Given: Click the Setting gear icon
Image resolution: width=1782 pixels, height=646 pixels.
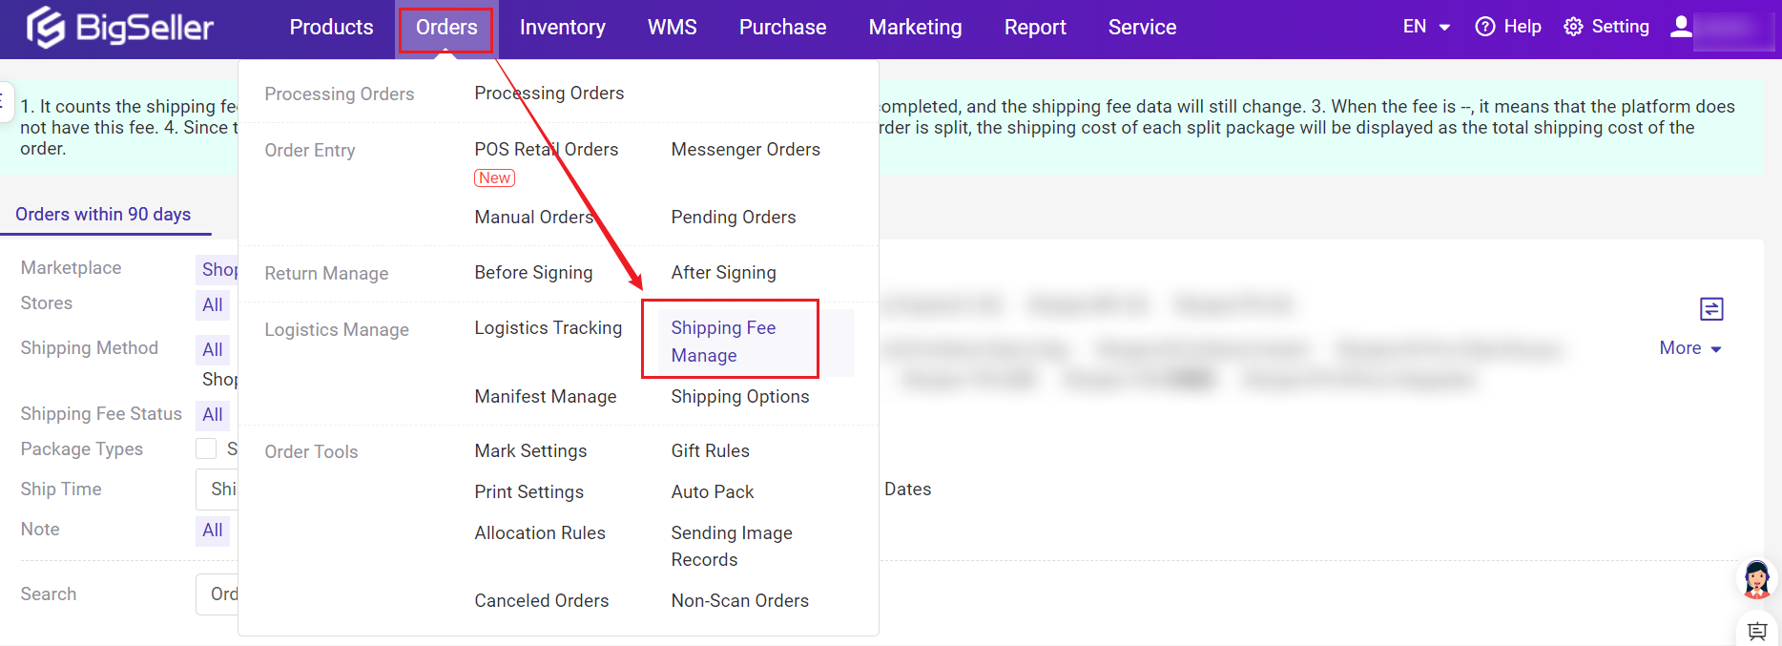Looking at the screenshot, I should 1573,27.
